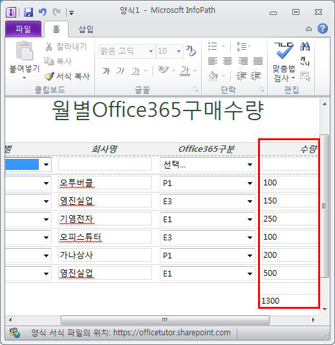Click the 회사명 column header
The height and width of the screenshot is (345, 335).
click(104, 149)
